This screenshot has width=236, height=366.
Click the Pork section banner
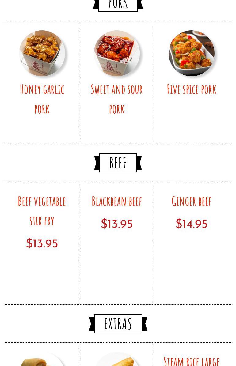tap(118, 5)
